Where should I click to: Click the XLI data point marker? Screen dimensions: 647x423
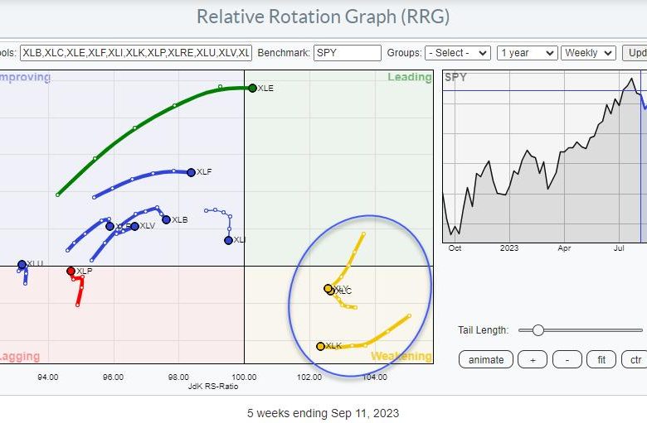(x=229, y=240)
